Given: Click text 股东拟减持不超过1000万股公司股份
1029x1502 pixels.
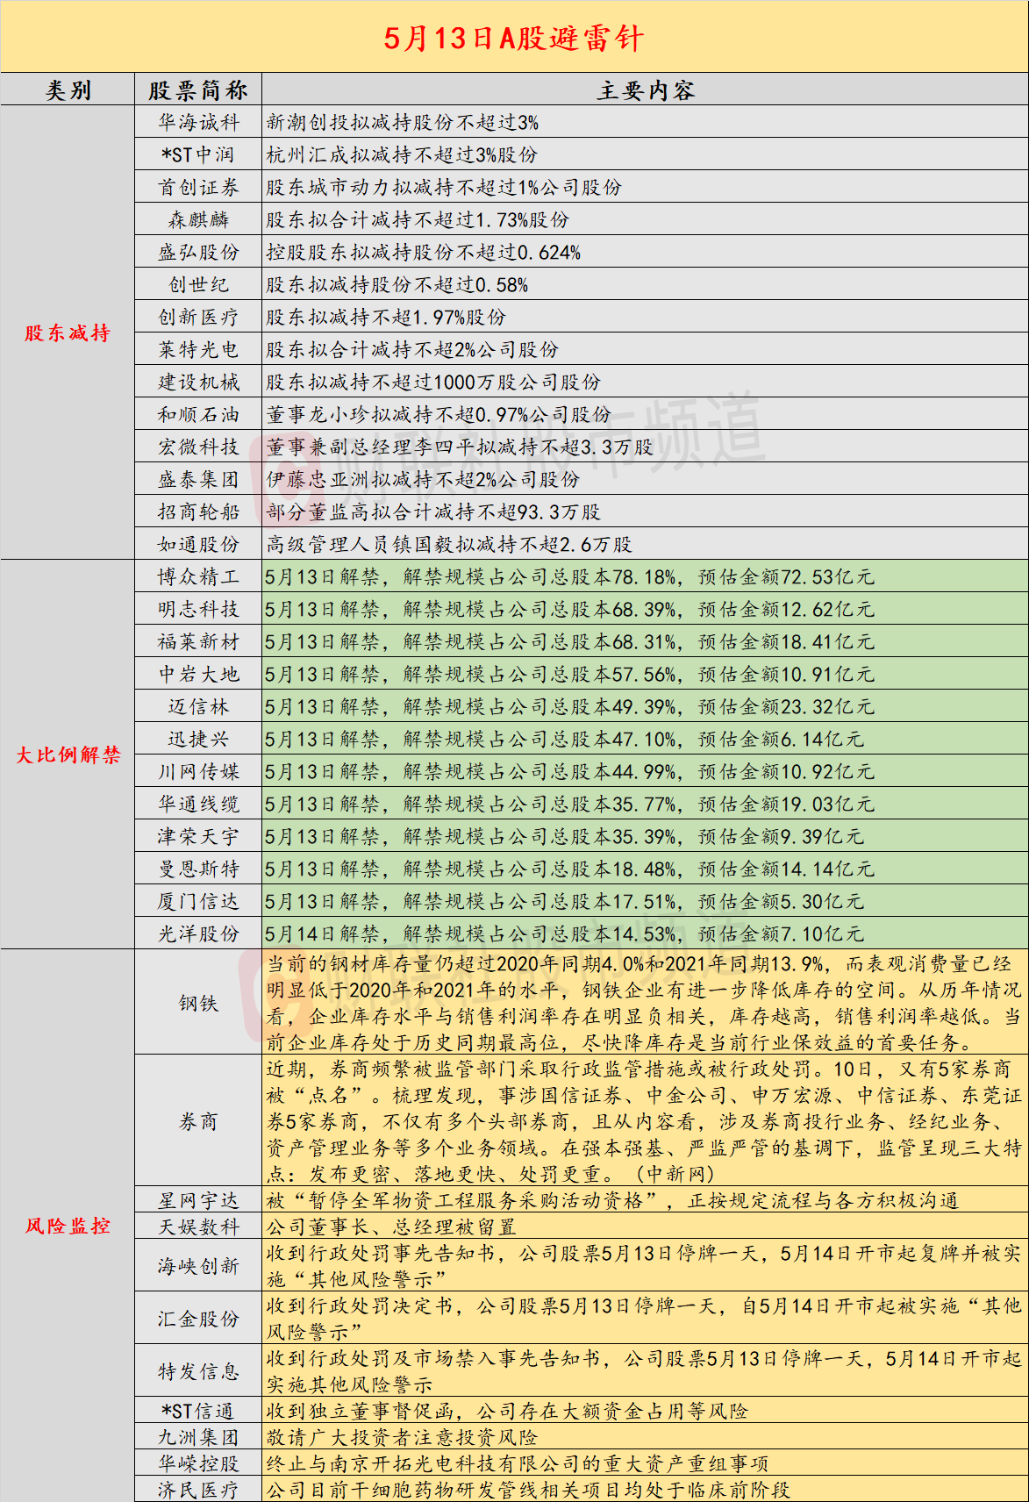Looking at the screenshot, I should pos(433,382).
